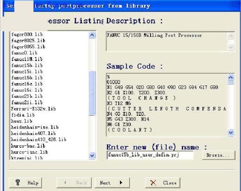Select fanuc15b.lib in the list
The image size is (241, 191).
pos(27,65)
